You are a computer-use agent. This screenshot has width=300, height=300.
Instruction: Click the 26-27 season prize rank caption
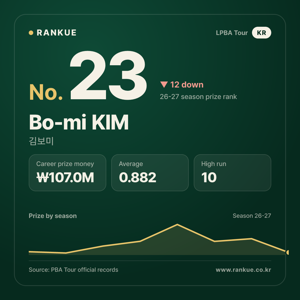pyautogui.click(x=198, y=97)
